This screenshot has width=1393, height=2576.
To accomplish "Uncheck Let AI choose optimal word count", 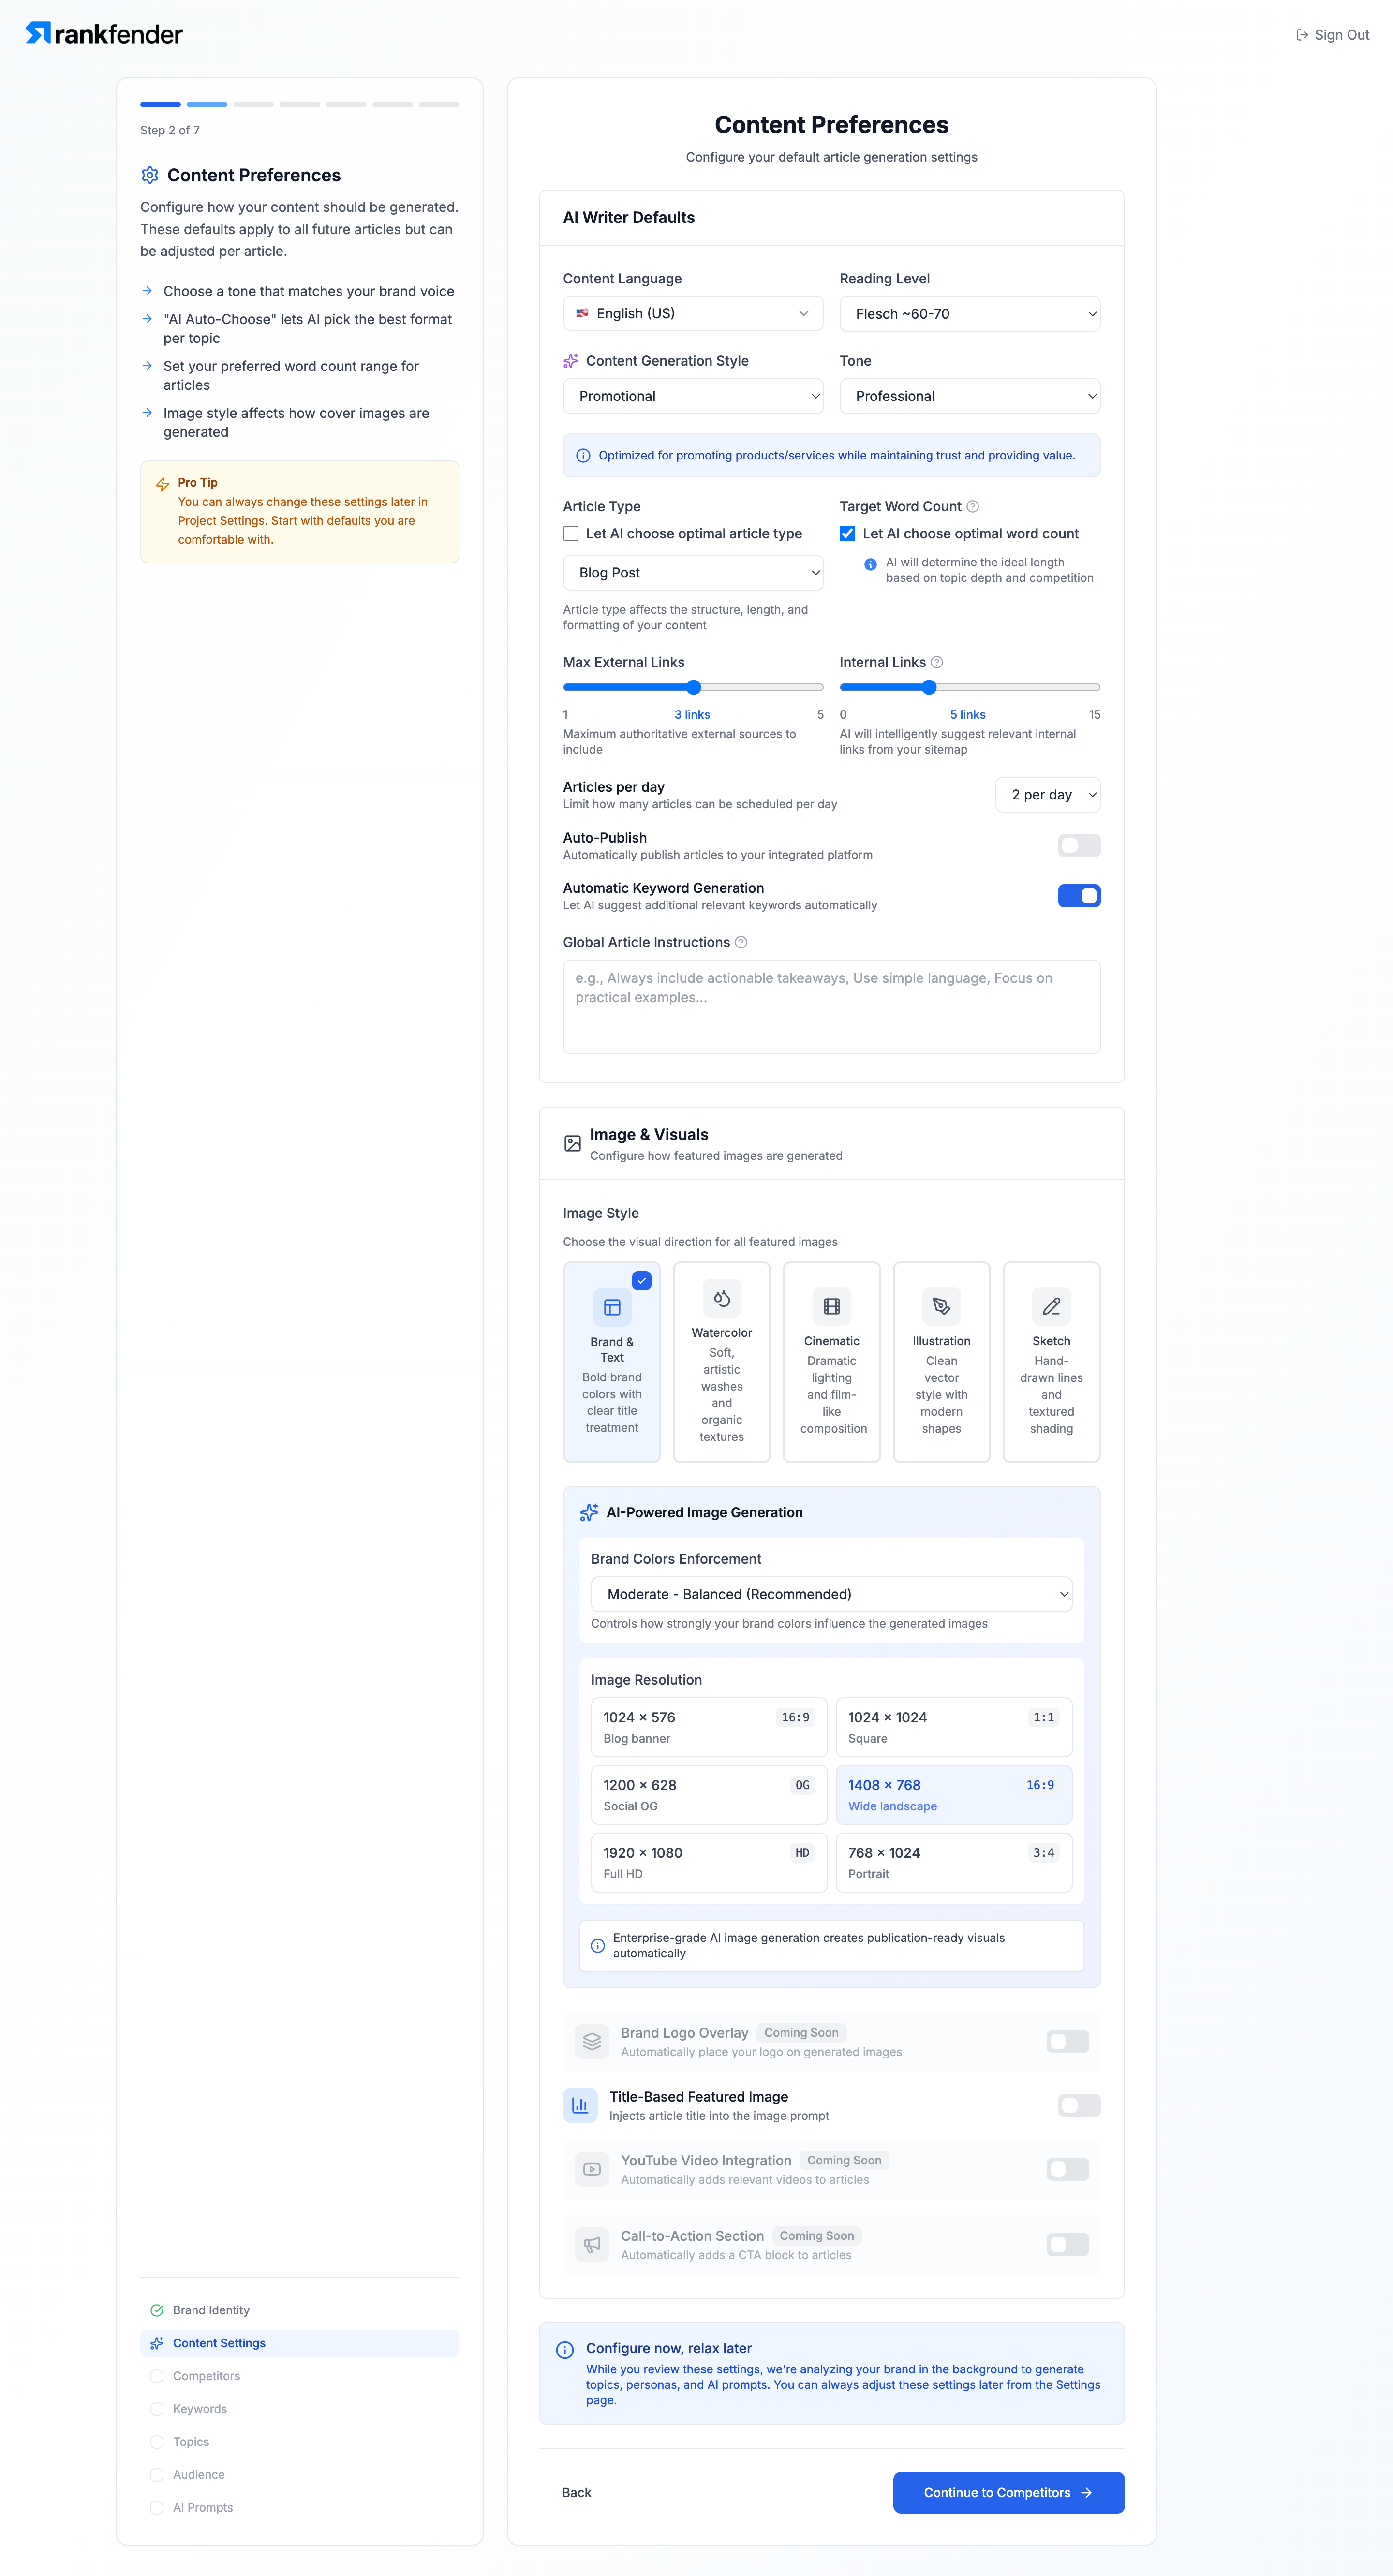I will (x=847, y=534).
